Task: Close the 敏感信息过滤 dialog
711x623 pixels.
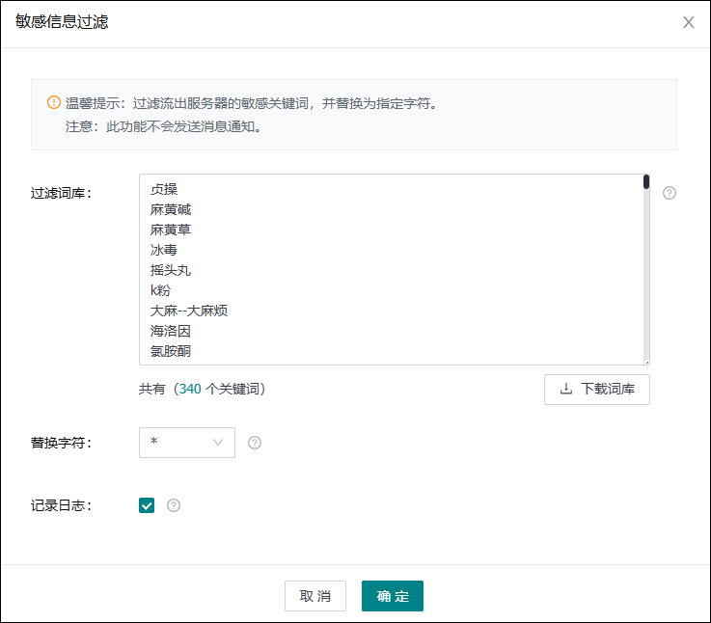Action: 688,22
